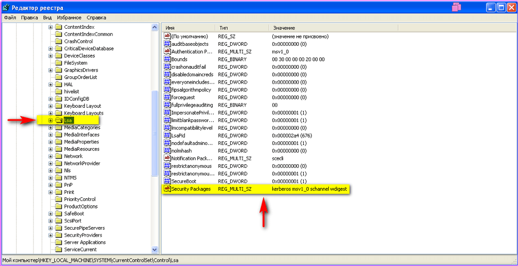This screenshot has width=518, height=266.
Task: Click the hivelist folder icon
Action: pos(59,92)
